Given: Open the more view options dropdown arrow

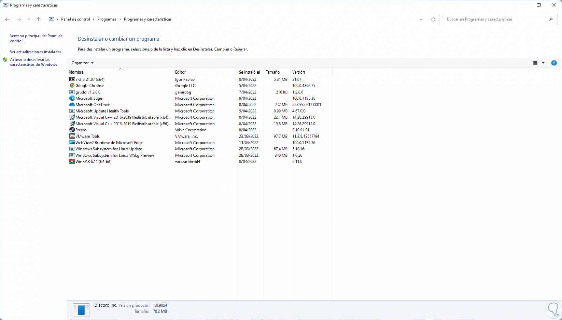Looking at the screenshot, I should pos(543,63).
